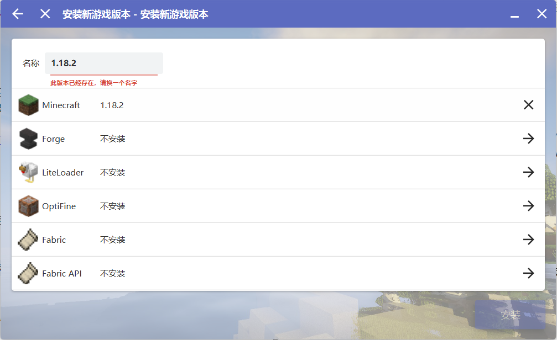The height and width of the screenshot is (340, 557).
Task: Click 不安装 status in the Forge row
Action: coord(113,139)
